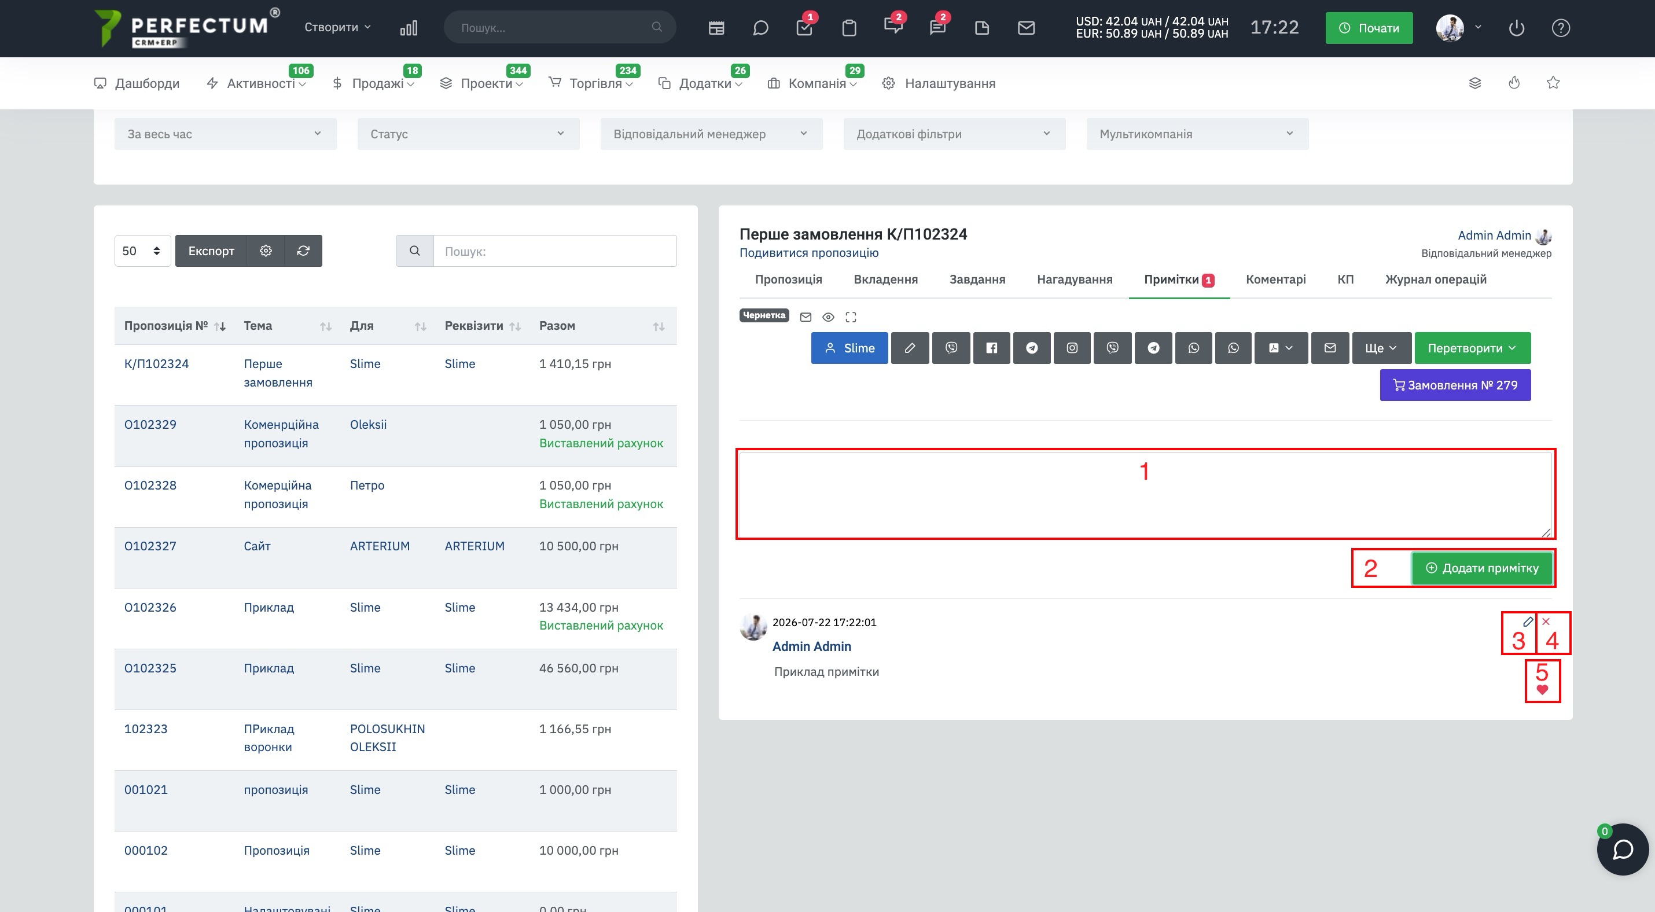
Task: Expand the Відповідальний менеджер dropdown
Action: coord(711,134)
